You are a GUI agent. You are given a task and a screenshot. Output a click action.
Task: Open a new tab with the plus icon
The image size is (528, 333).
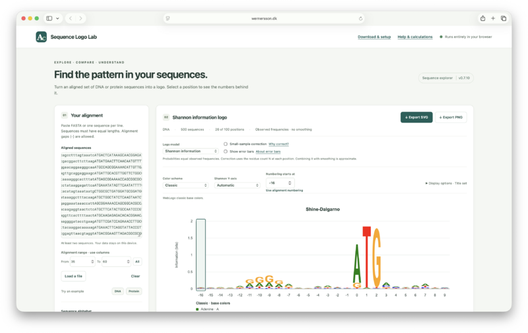pyautogui.click(x=493, y=18)
